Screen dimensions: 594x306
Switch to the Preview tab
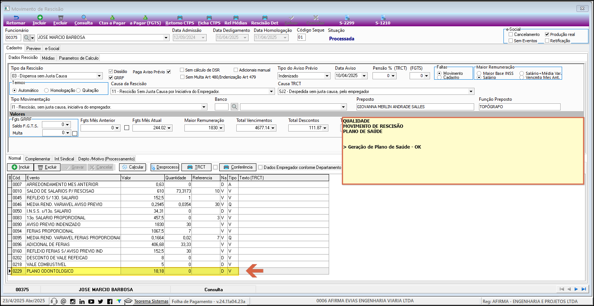[x=33, y=49]
